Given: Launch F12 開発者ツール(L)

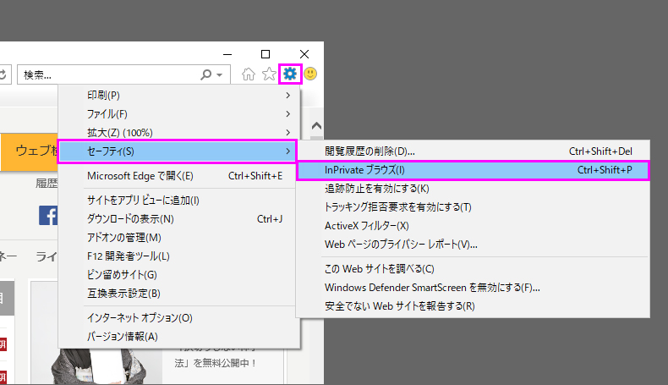Looking at the screenshot, I should click(x=178, y=256).
